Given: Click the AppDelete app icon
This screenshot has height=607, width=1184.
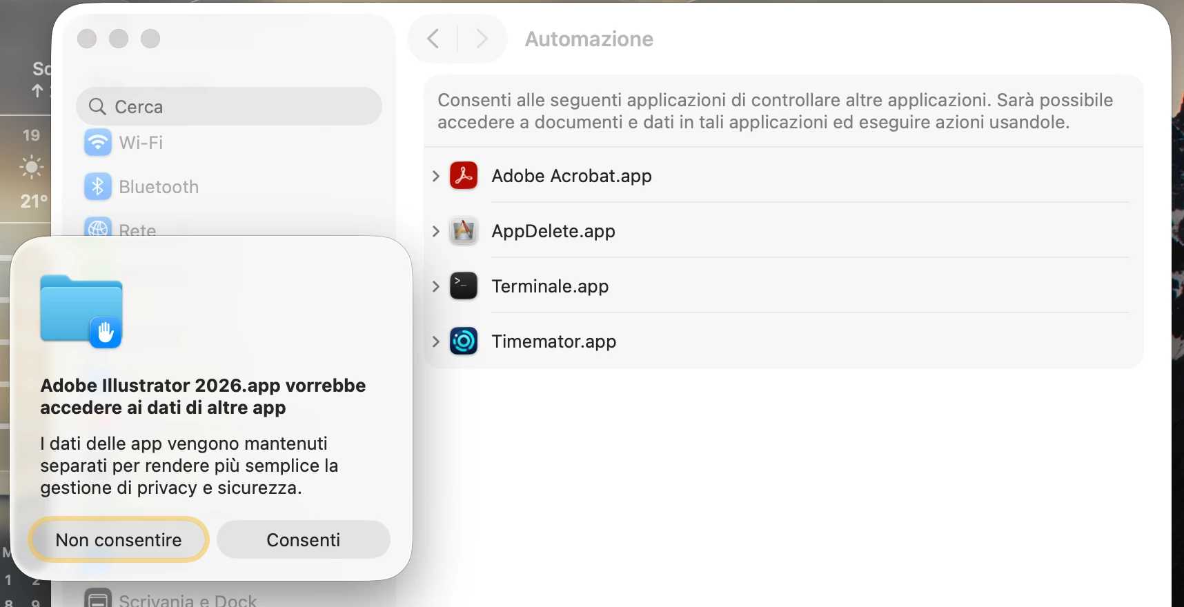Looking at the screenshot, I should [x=464, y=231].
